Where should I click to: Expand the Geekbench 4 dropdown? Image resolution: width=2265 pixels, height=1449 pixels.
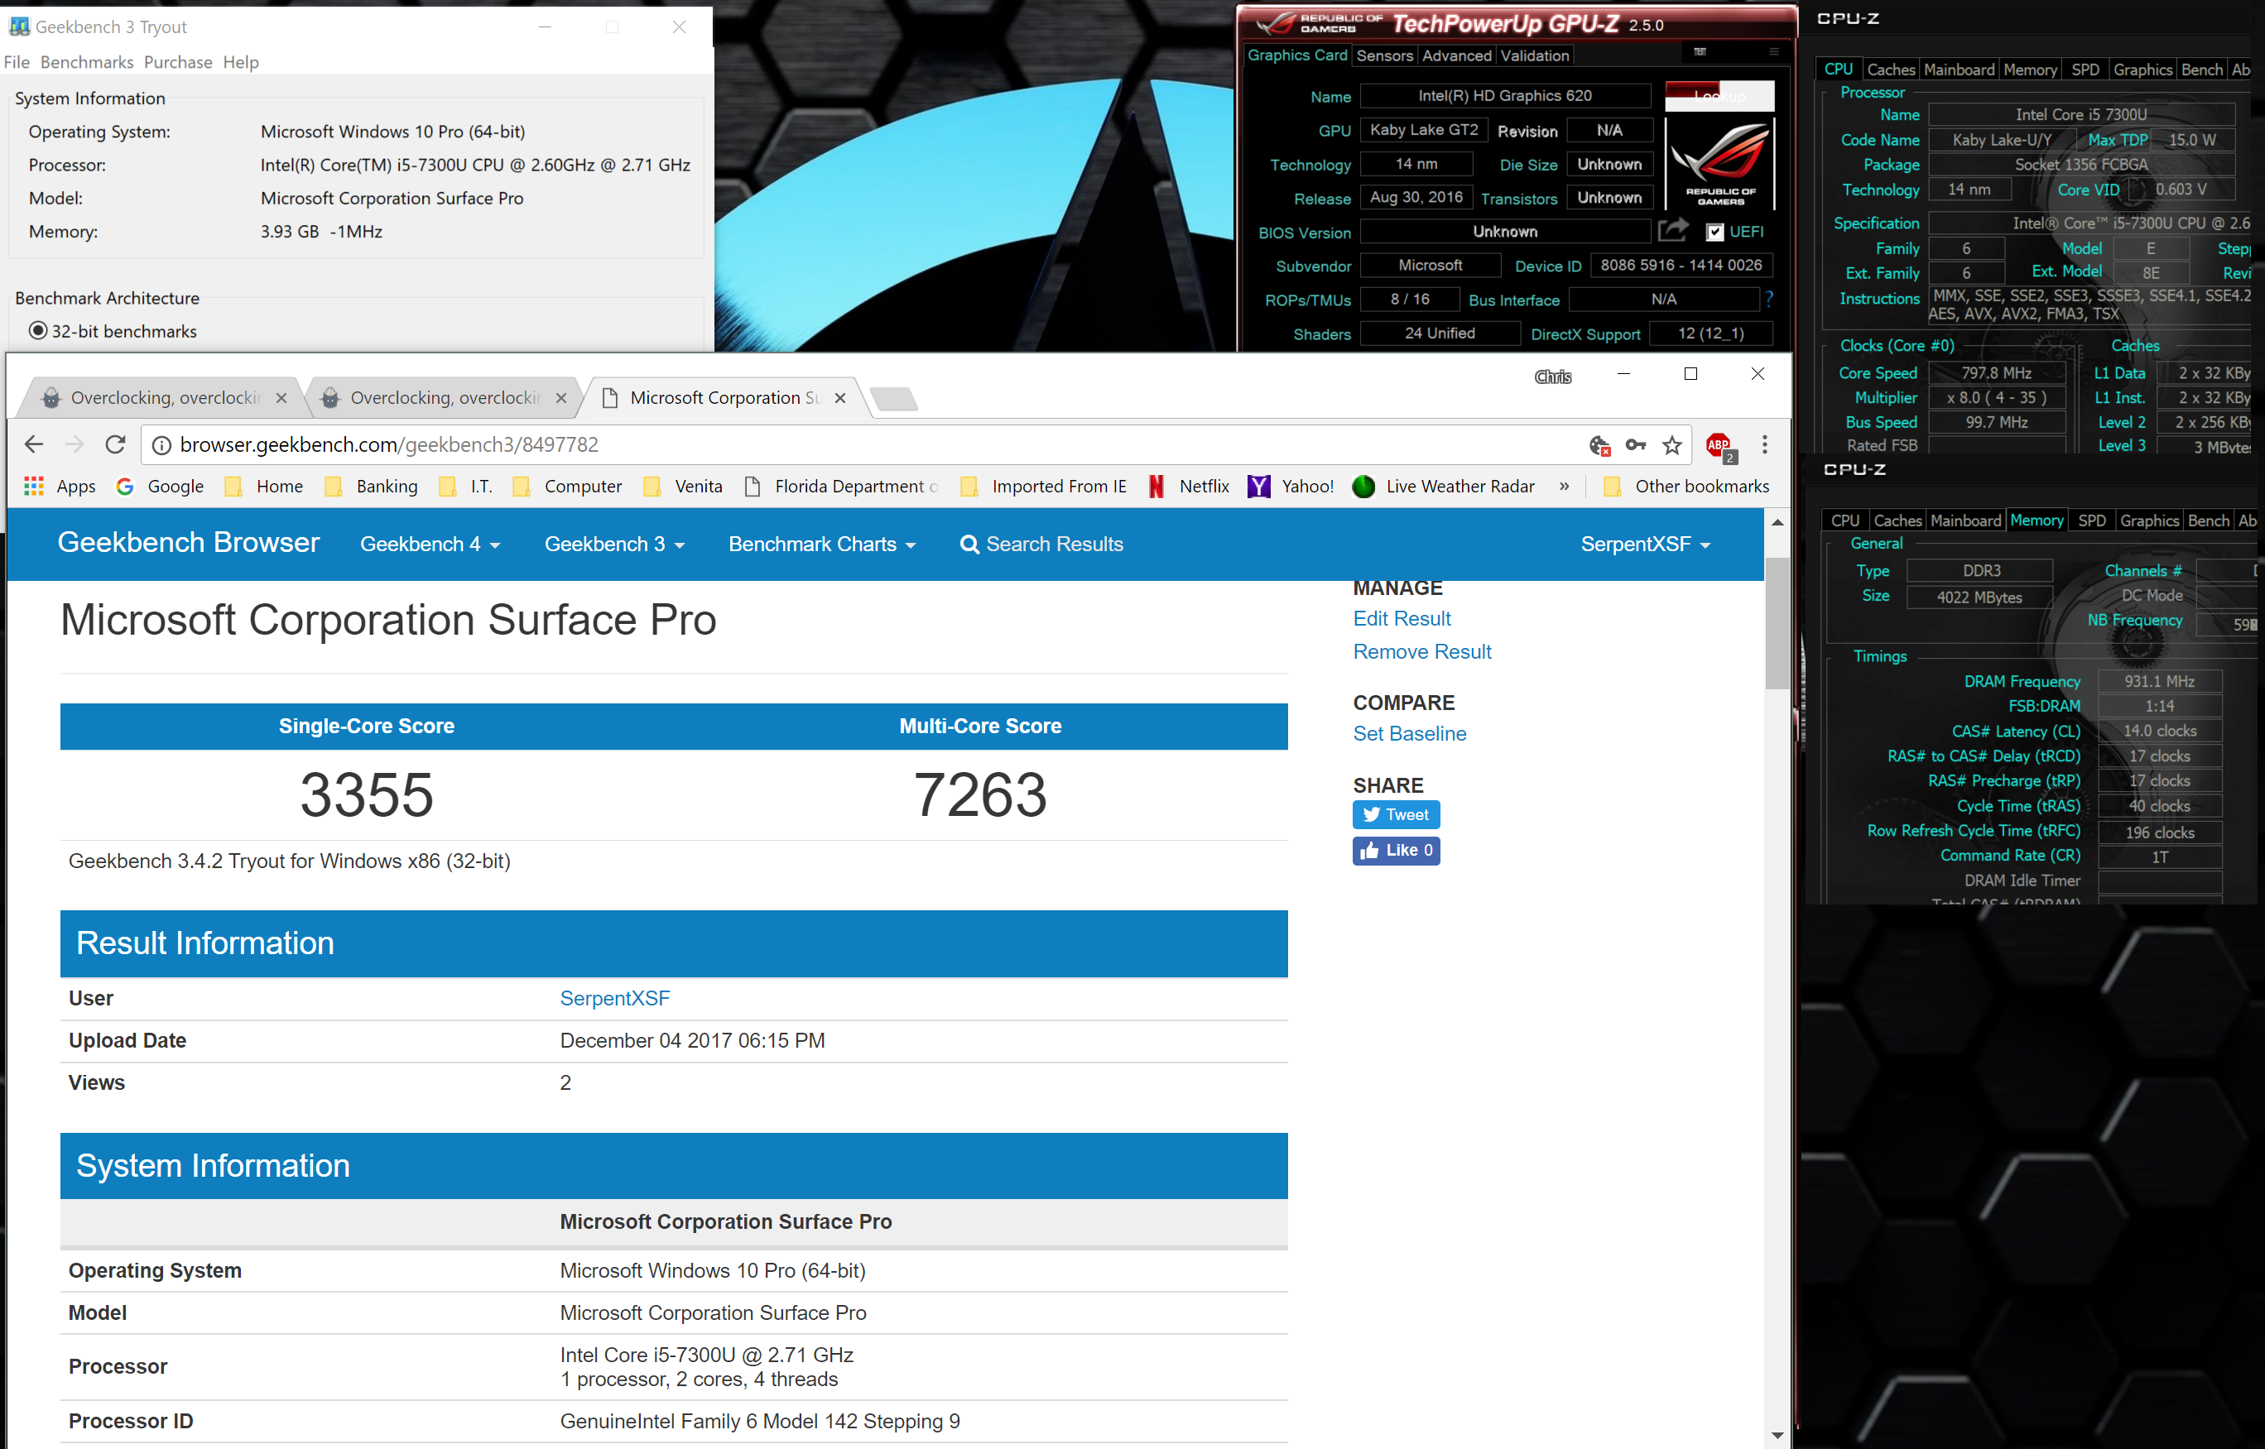430,544
